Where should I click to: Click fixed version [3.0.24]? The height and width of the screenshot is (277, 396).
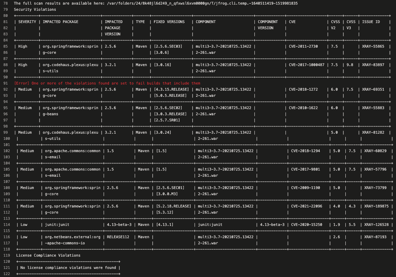click(162, 132)
